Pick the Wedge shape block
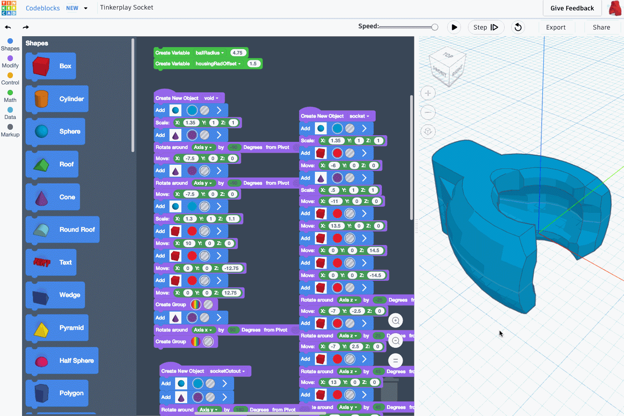624x416 pixels. pyautogui.click(x=55, y=295)
